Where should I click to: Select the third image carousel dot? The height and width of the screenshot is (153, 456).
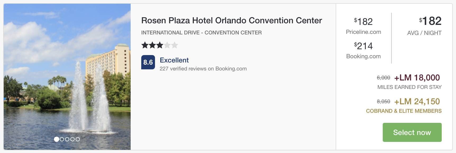(x=67, y=139)
